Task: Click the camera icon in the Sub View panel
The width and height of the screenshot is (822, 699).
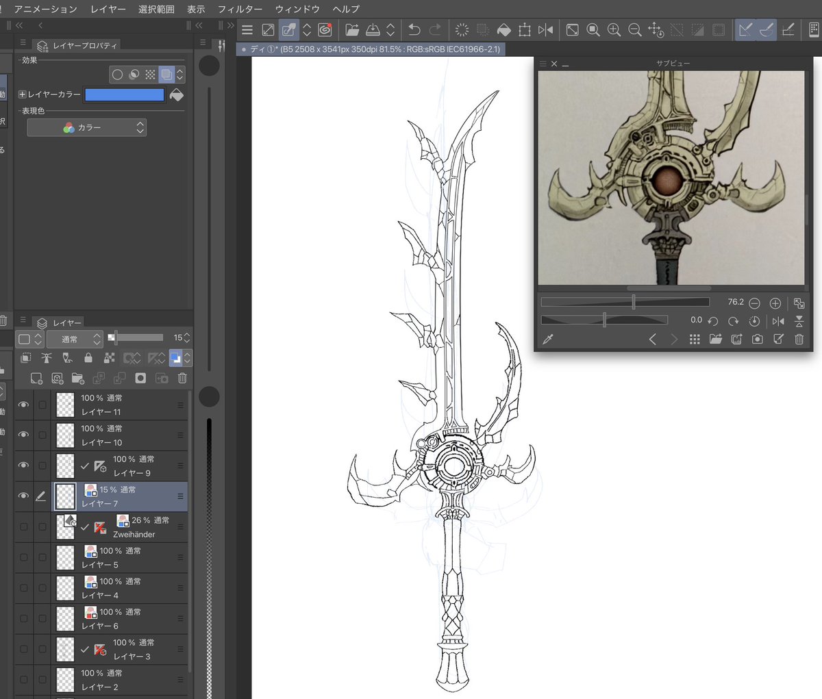Action: 757,339
